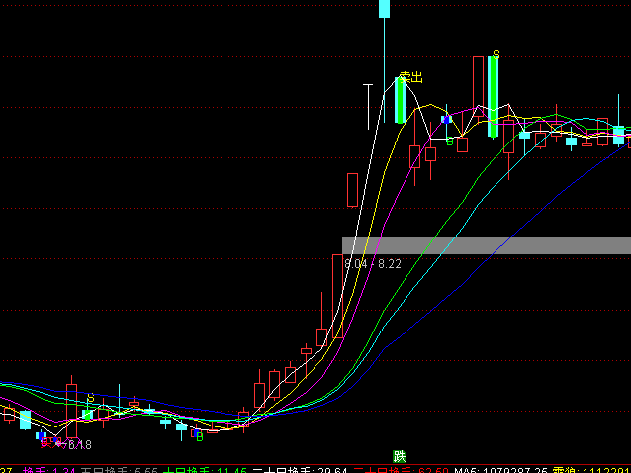631x473 pixels.
Task: Select the small blue candle near the peak pullback
Action: click(447, 119)
